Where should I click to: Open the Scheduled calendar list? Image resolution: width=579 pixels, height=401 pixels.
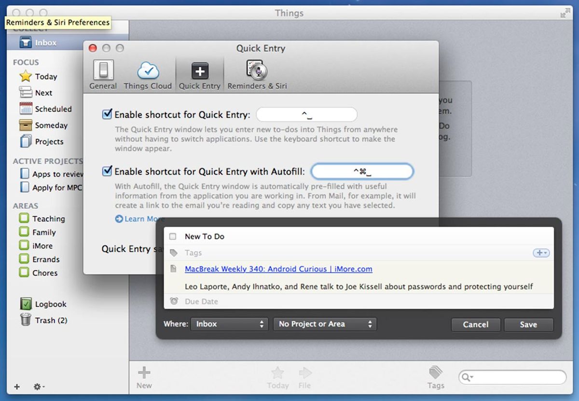coord(45,109)
